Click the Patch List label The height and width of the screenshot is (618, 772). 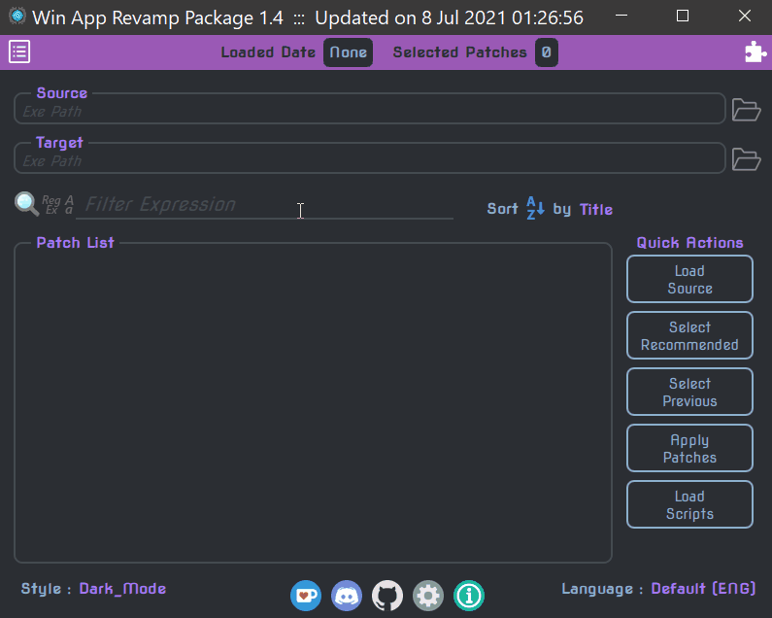coord(76,243)
